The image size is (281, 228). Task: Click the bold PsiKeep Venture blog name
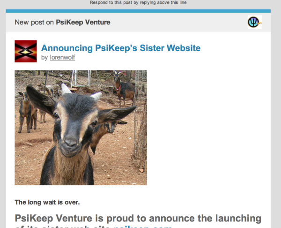pyautogui.click(x=83, y=22)
